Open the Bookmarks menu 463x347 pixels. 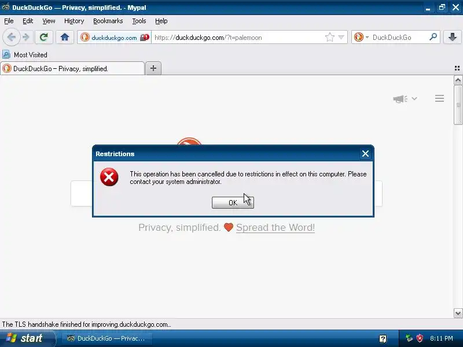click(108, 21)
